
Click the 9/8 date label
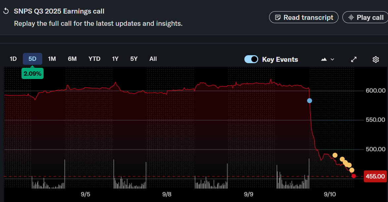click(x=167, y=194)
